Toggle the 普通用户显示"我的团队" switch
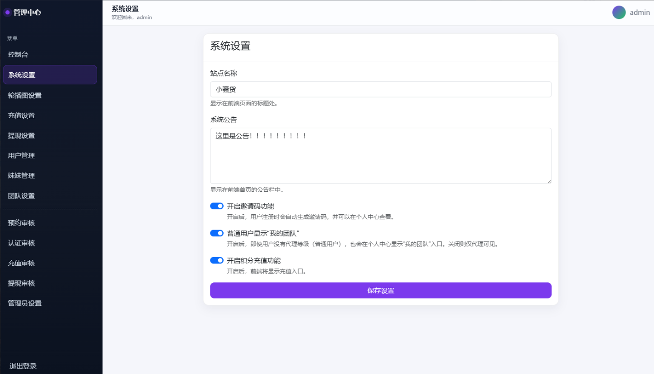This screenshot has height=374, width=654. [217, 233]
